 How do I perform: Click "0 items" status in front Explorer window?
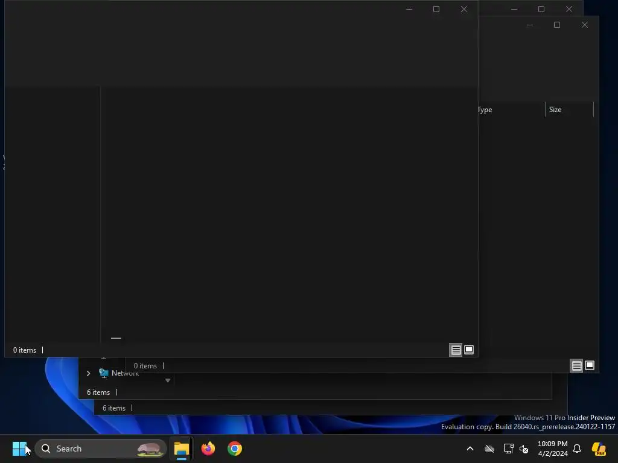[24, 350]
